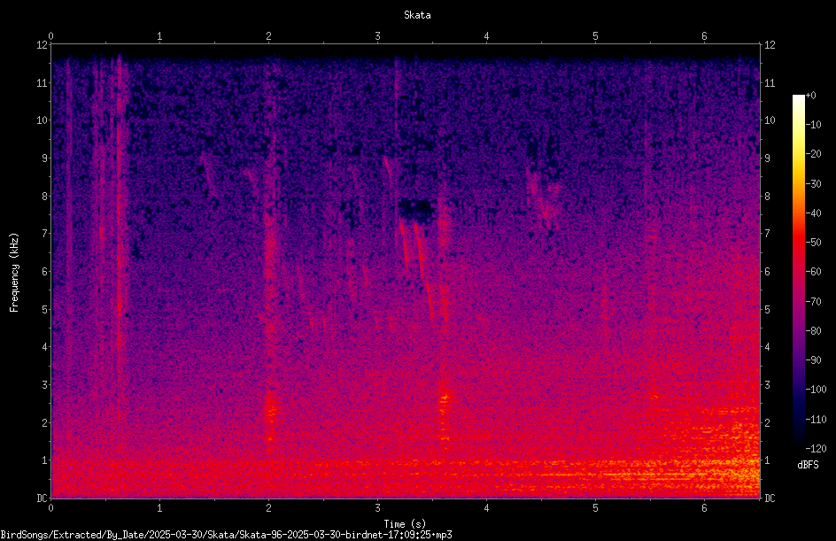
Task: Click the dBFS color scale bar
Action: pyautogui.click(x=798, y=271)
